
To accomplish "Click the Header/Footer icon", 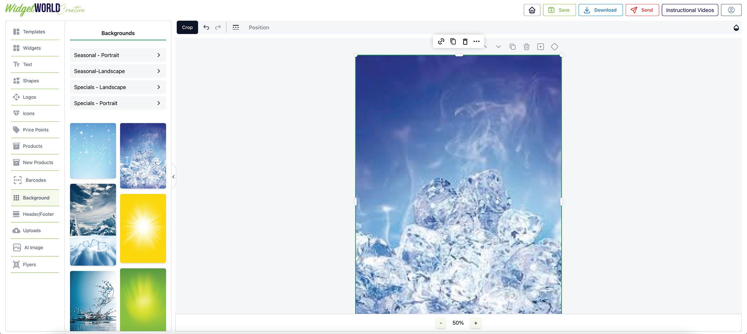I will 16,214.
